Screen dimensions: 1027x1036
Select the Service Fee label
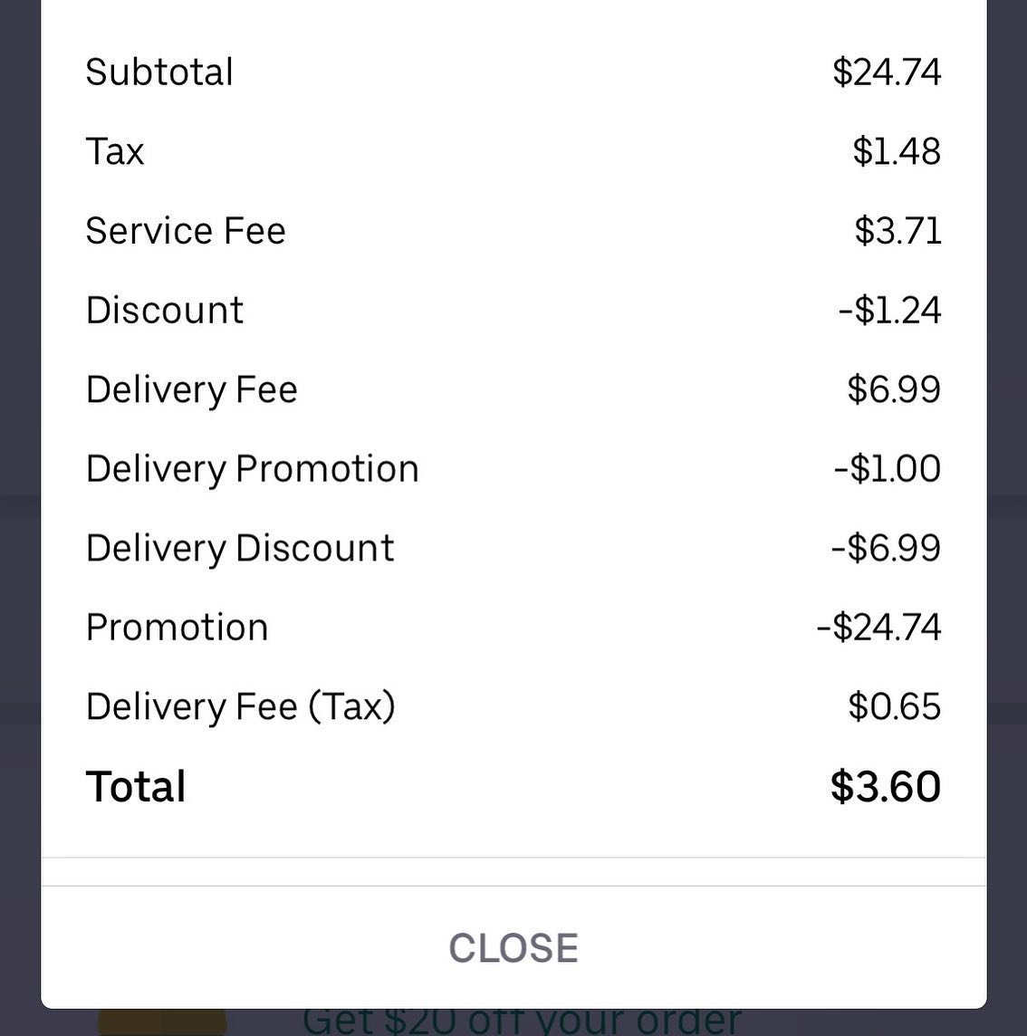pyautogui.click(x=186, y=231)
